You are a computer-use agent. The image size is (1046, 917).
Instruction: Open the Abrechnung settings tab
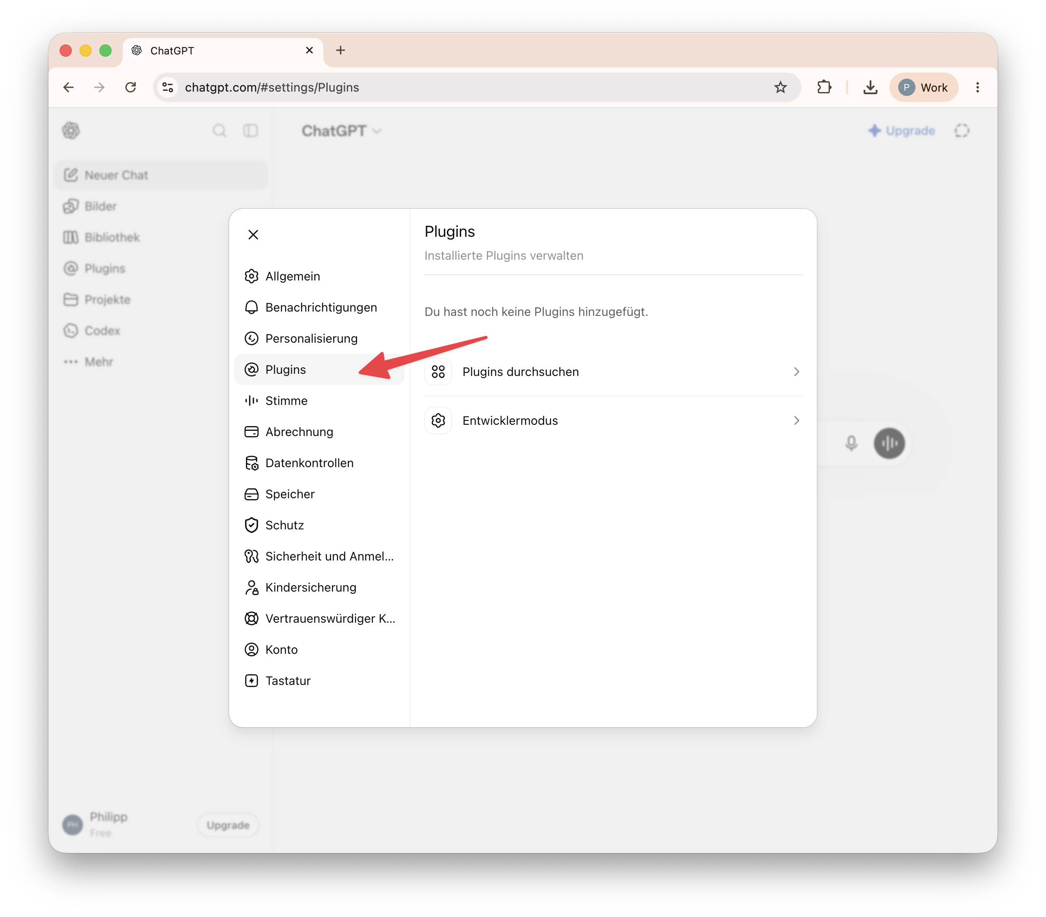coord(319,432)
